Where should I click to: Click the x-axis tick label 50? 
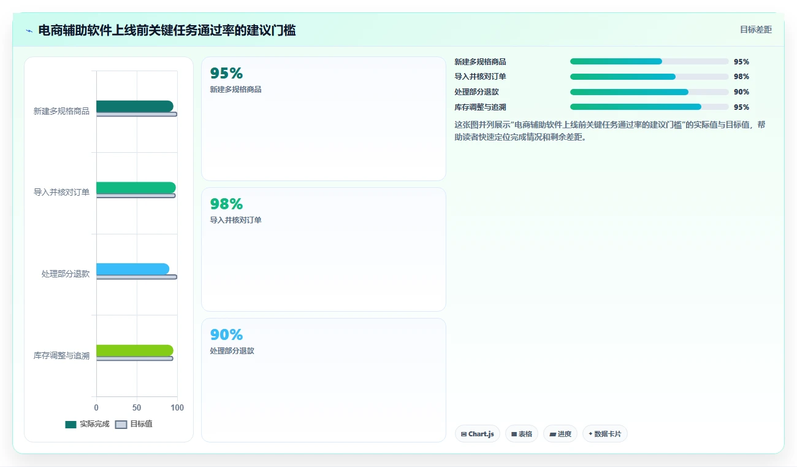137,407
